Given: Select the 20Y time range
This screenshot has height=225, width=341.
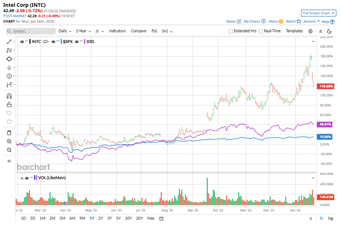Looking at the screenshot, I should click(x=139, y=218).
